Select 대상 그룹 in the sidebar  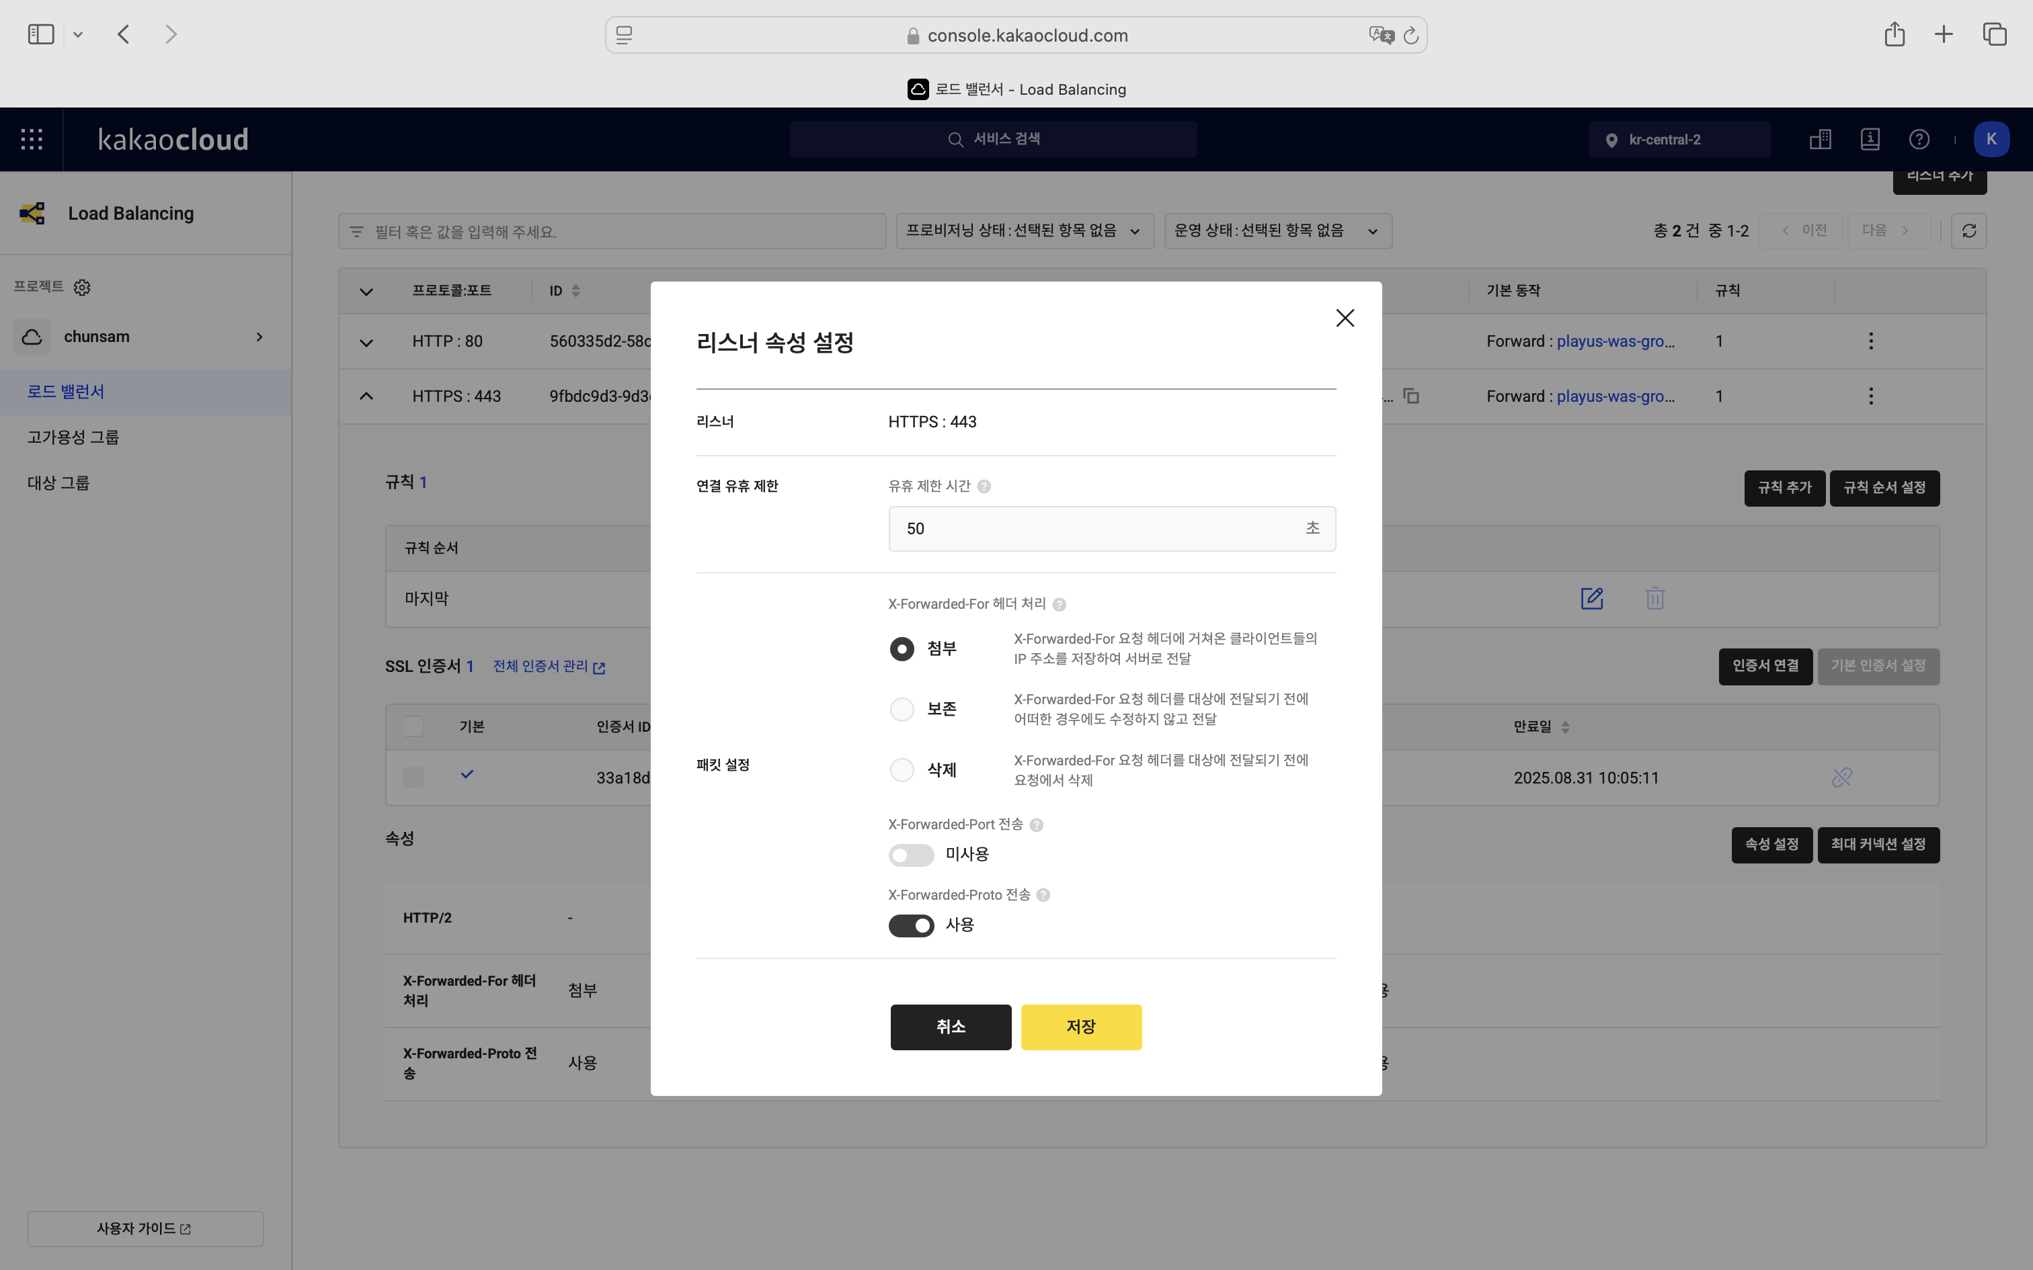tap(57, 482)
